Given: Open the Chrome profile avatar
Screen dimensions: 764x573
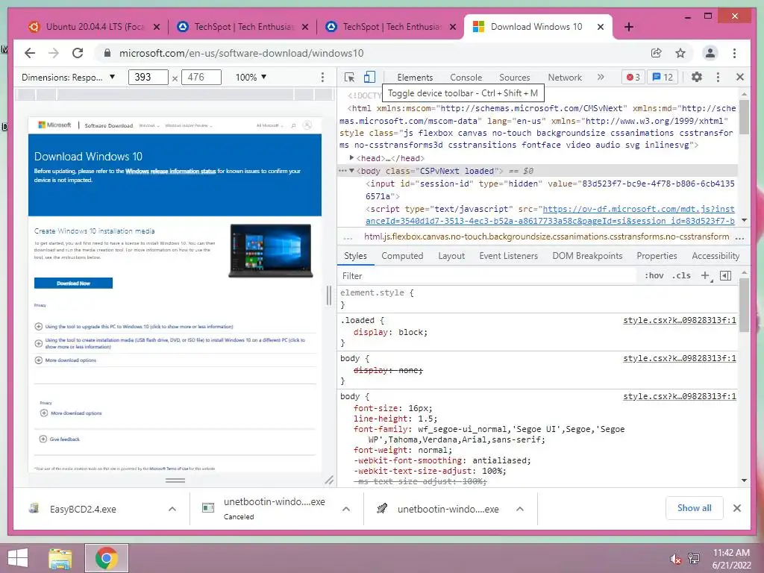Looking at the screenshot, I should pos(710,53).
